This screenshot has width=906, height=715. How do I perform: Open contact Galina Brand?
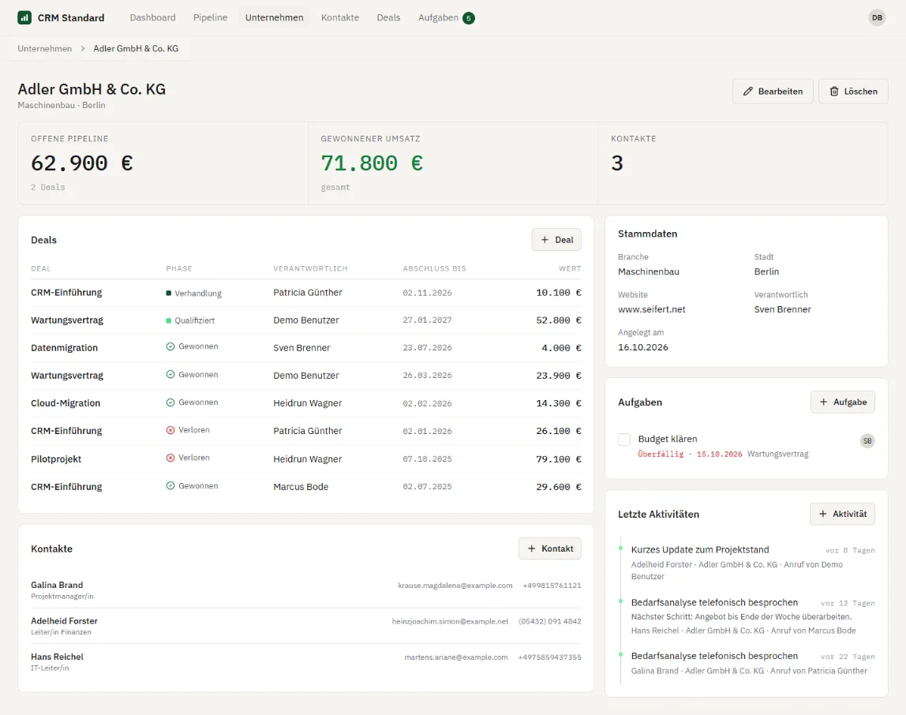(57, 585)
